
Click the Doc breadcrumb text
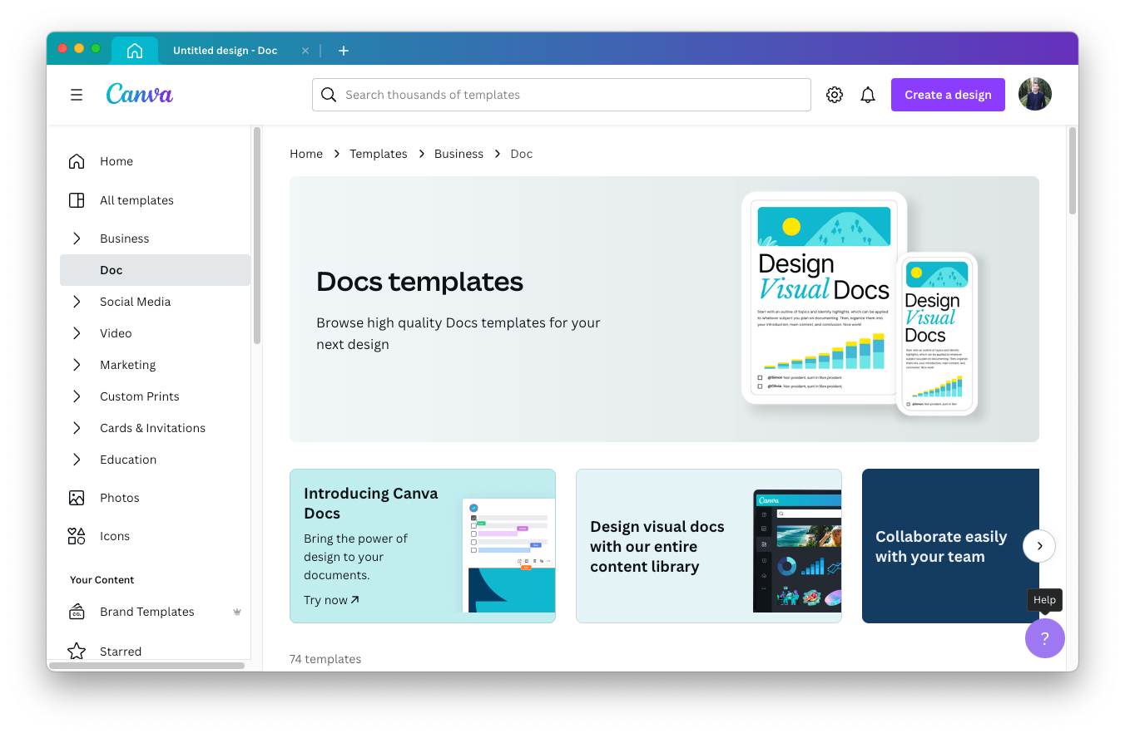(x=522, y=154)
